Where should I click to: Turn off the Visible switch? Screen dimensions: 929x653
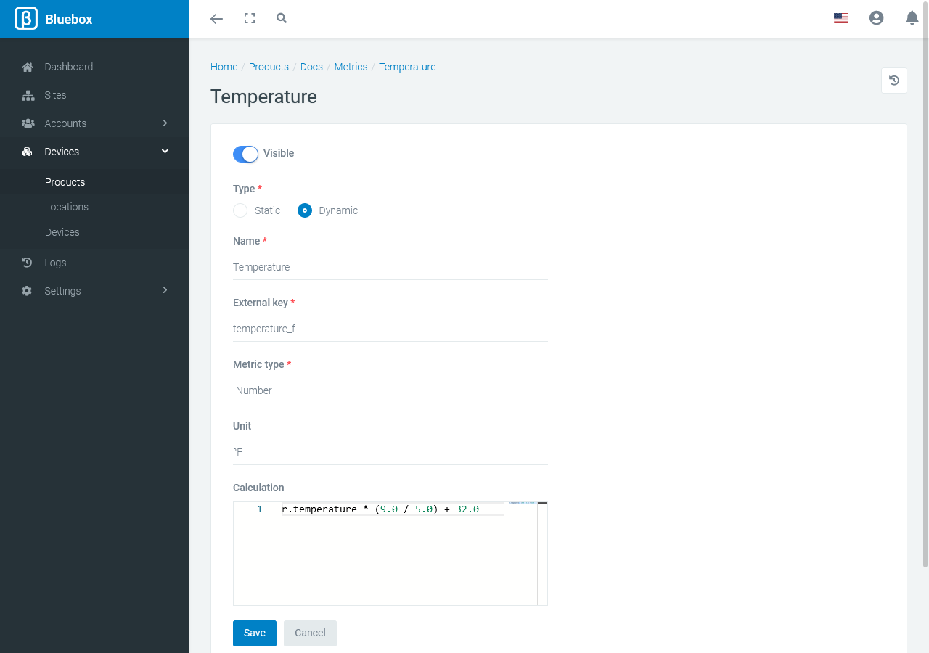tap(245, 154)
